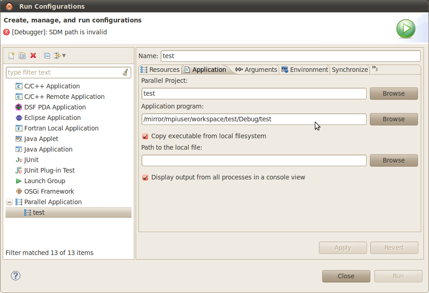The height and width of the screenshot is (293, 429).
Task: Close the Run Configurations dialog with Close button
Action: click(346, 277)
